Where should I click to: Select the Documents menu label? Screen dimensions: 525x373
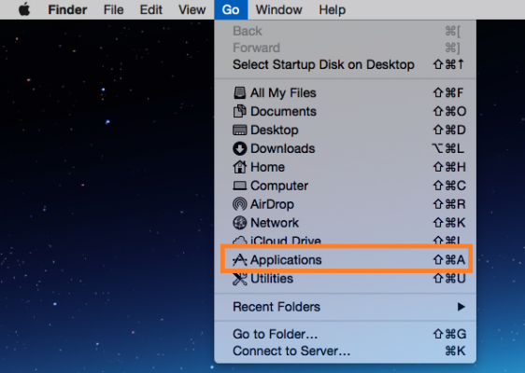point(283,111)
